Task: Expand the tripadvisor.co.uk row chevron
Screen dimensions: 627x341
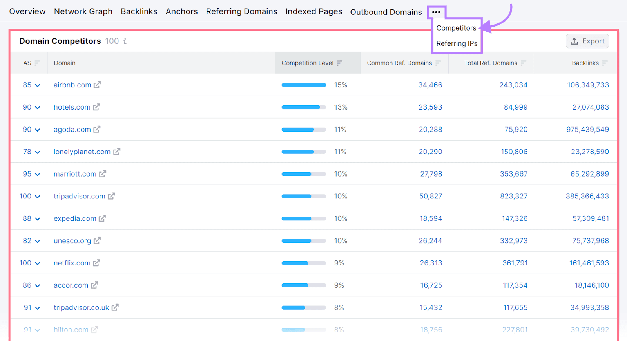Action: click(x=38, y=309)
